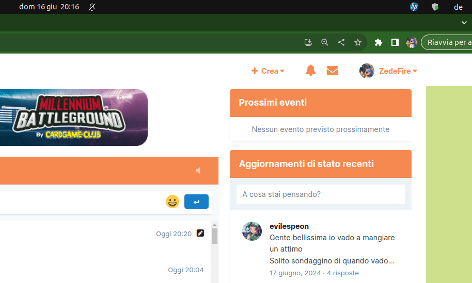Image resolution: width=472 pixels, height=283 pixels.
Task: Open the 'de' keyboard layout indicator
Action: (x=458, y=7)
